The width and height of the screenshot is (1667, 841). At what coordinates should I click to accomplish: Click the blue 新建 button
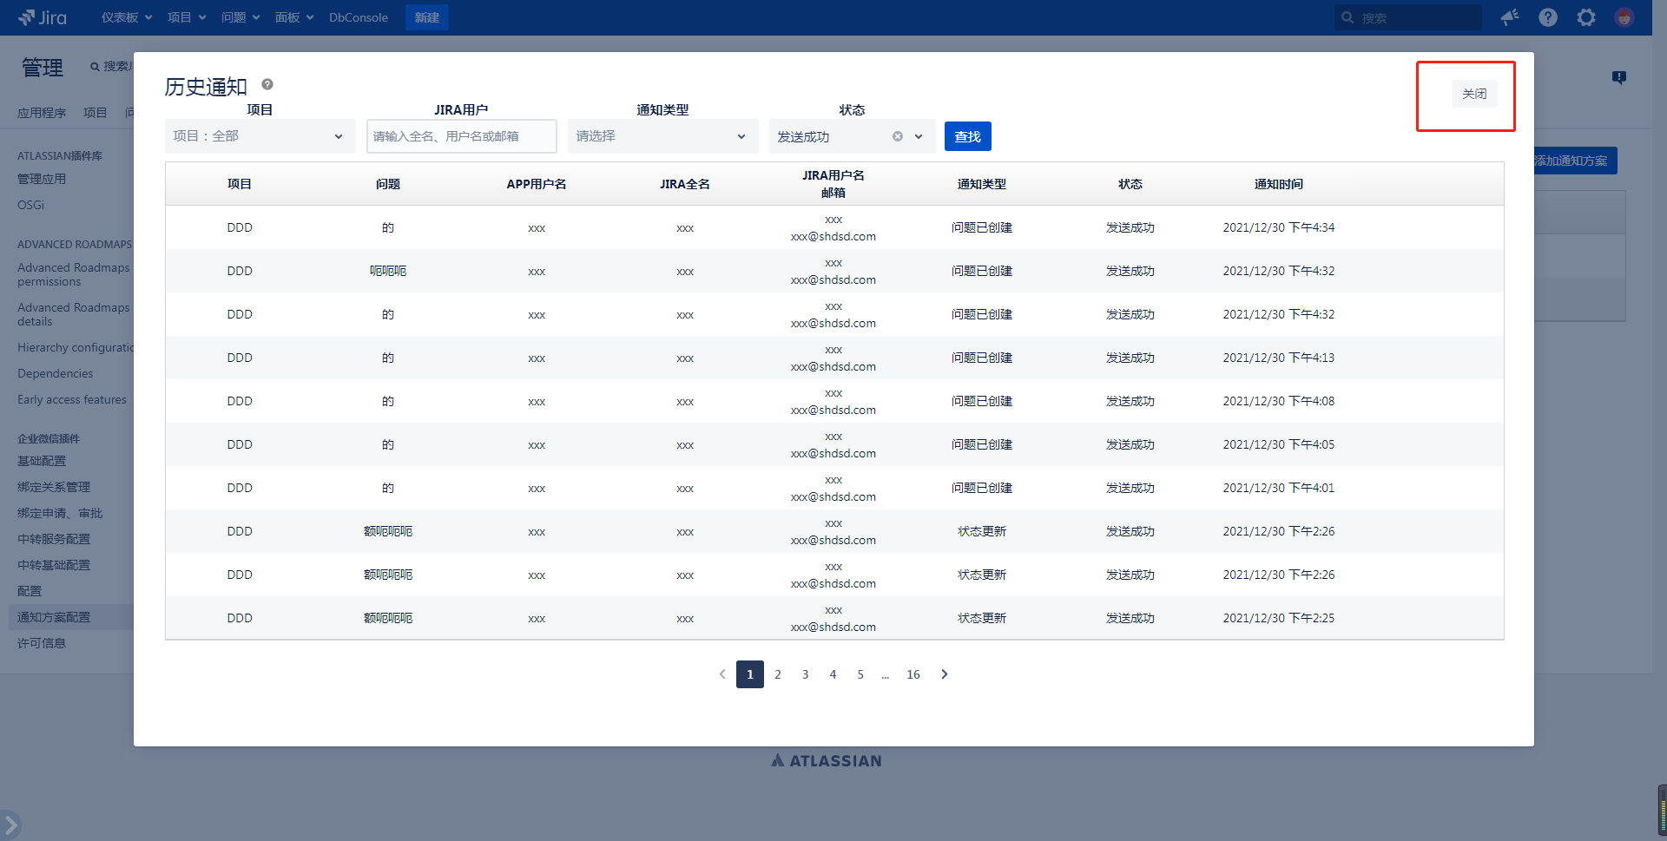pyautogui.click(x=426, y=17)
